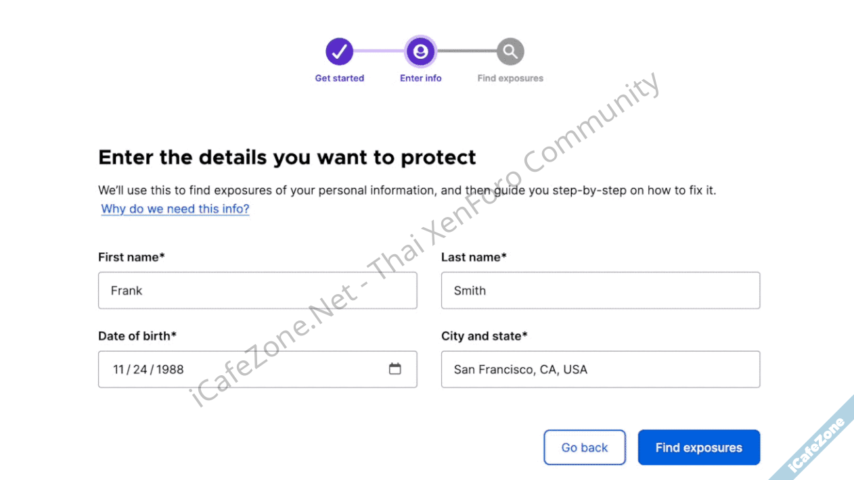This screenshot has height=480, width=854.
Task: Click the First name field containing Frank
Action: click(x=257, y=291)
